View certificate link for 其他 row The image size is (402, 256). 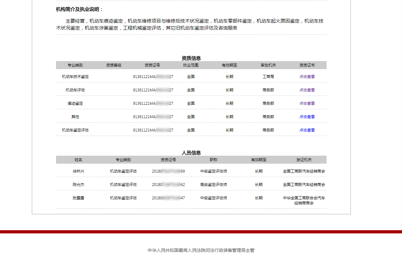tap(307, 117)
